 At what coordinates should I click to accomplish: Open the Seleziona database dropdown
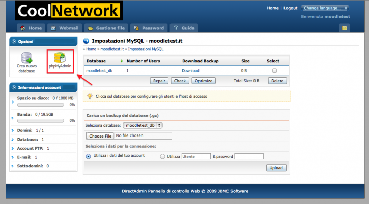(x=143, y=125)
